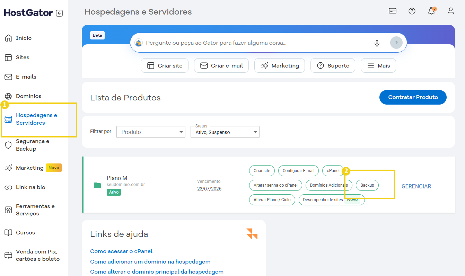
Task: Click the Lista de Produtos heading
Action: 125,98
